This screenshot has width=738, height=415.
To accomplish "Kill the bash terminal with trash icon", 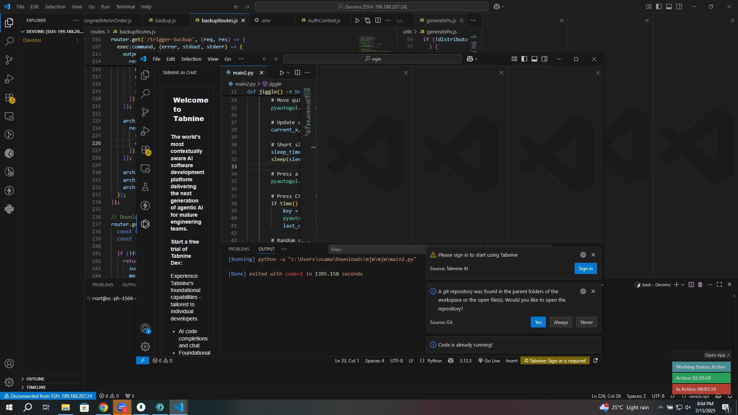I will (x=700, y=285).
